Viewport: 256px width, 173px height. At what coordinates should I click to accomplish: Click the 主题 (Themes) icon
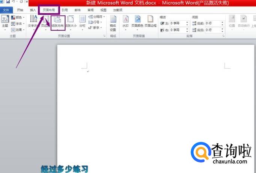click(x=5, y=21)
